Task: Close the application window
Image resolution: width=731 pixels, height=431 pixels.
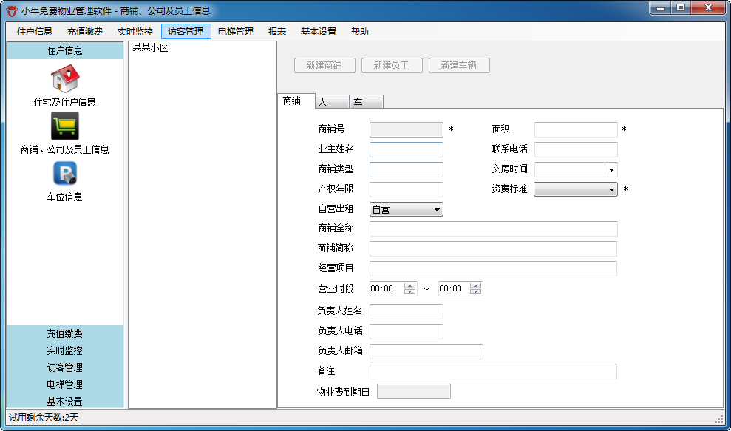Action: [709, 8]
